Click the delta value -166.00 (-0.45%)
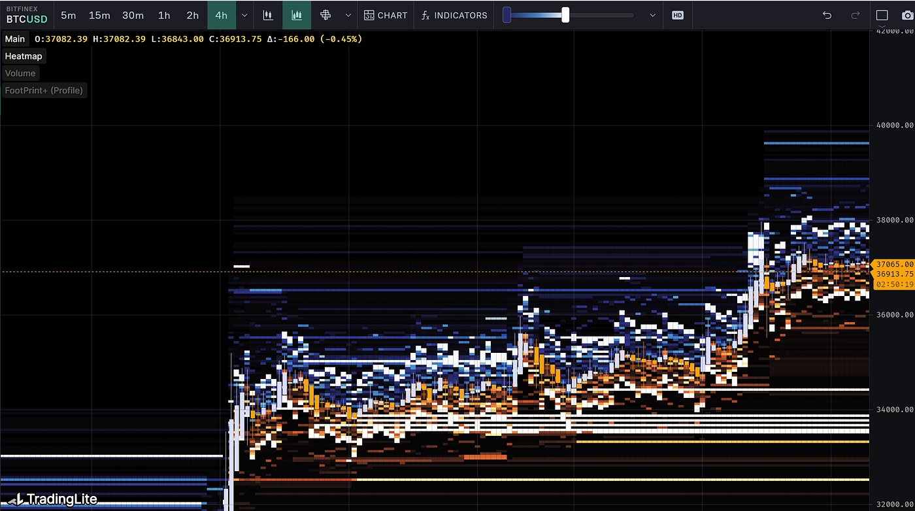This screenshot has height=511, width=915. coord(320,39)
